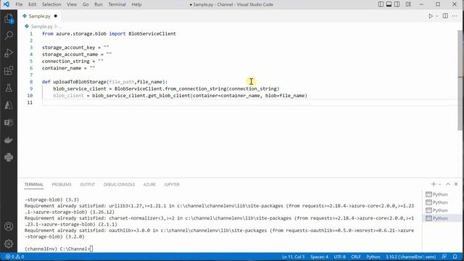Viewport: 464px width, 261px height.
Task: Open the Selection menu
Action: pos(51,4)
